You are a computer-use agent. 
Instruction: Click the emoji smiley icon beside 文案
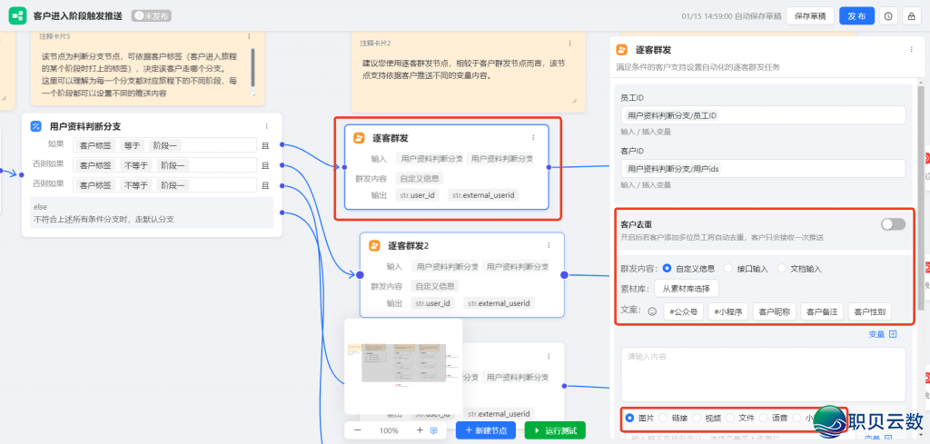pyautogui.click(x=650, y=311)
